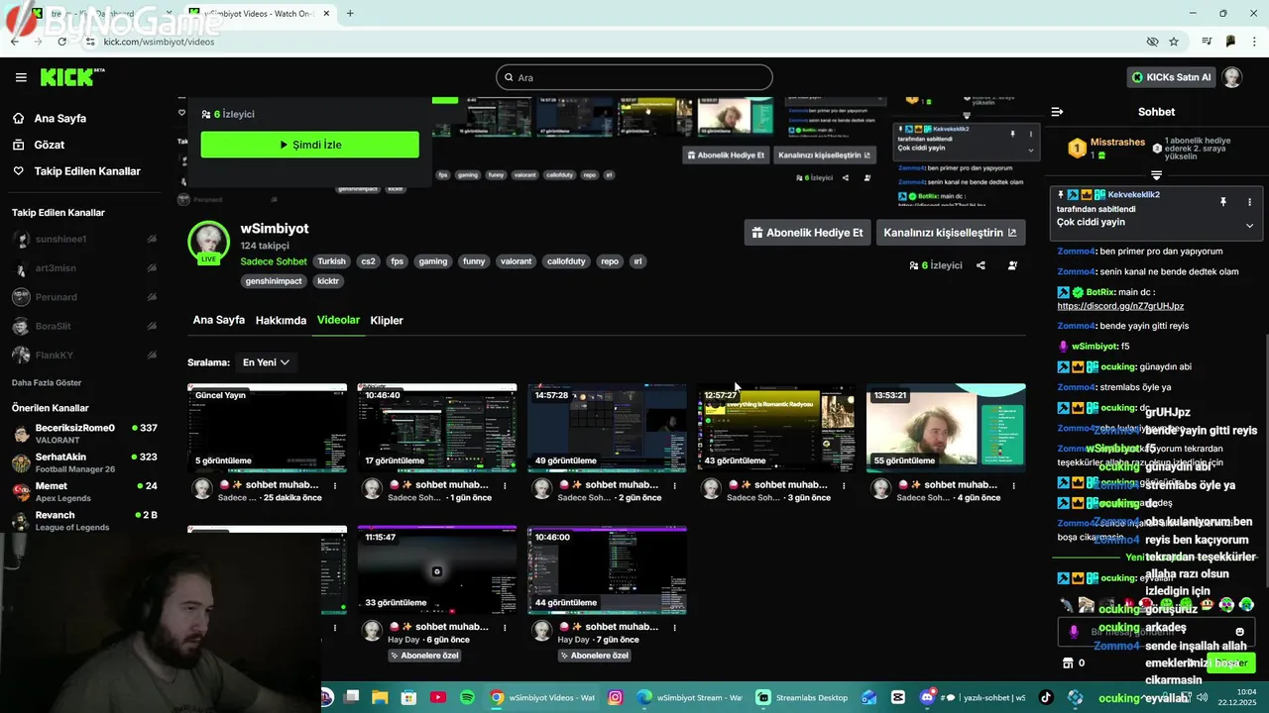Switch to the Ana Sayfa channel tab
The image size is (1269, 713).
tap(218, 320)
